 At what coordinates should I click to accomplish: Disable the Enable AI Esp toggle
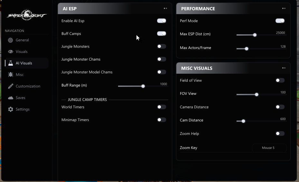click(162, 21)
